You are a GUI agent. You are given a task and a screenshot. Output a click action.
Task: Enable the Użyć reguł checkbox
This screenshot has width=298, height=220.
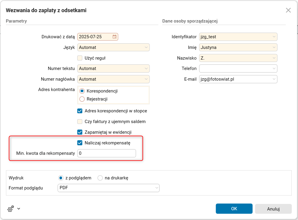point(80,58)
